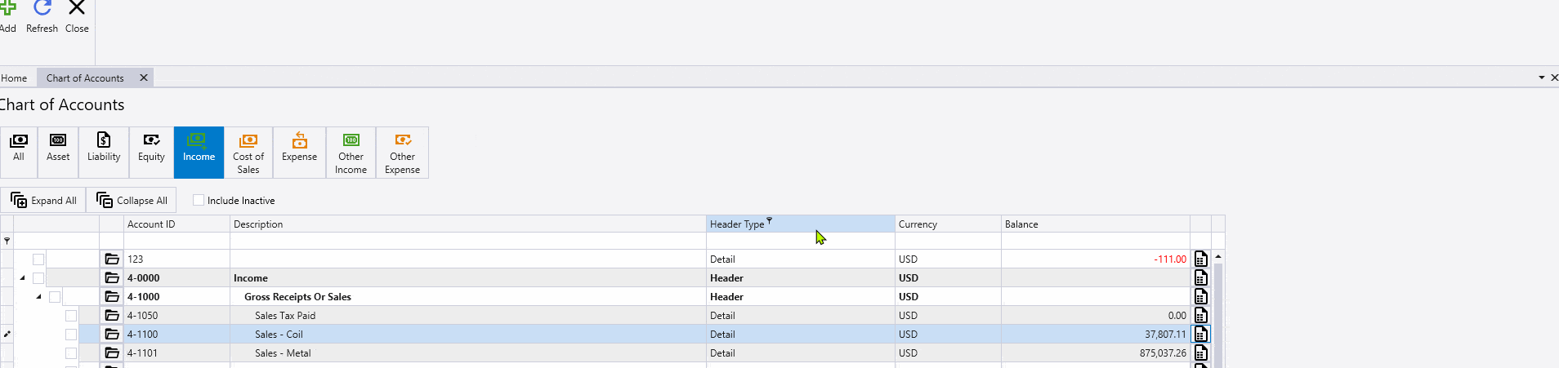Collapse the Gross Receipts 4-1000 node

click(39, 297)
